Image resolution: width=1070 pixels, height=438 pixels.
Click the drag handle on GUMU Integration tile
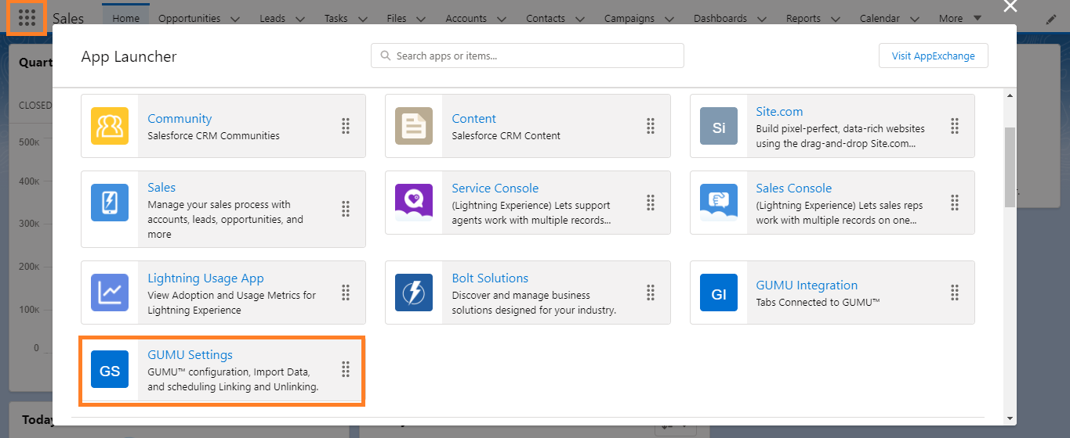click(x=955, y=293)
